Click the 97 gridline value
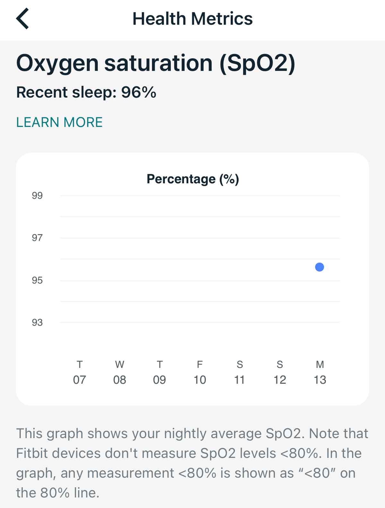 pyautogui.click(x=36, y=237)
